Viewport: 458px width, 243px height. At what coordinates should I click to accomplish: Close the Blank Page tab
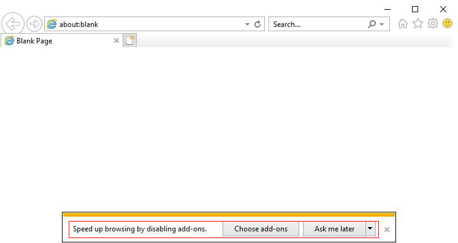pos(116,40)
